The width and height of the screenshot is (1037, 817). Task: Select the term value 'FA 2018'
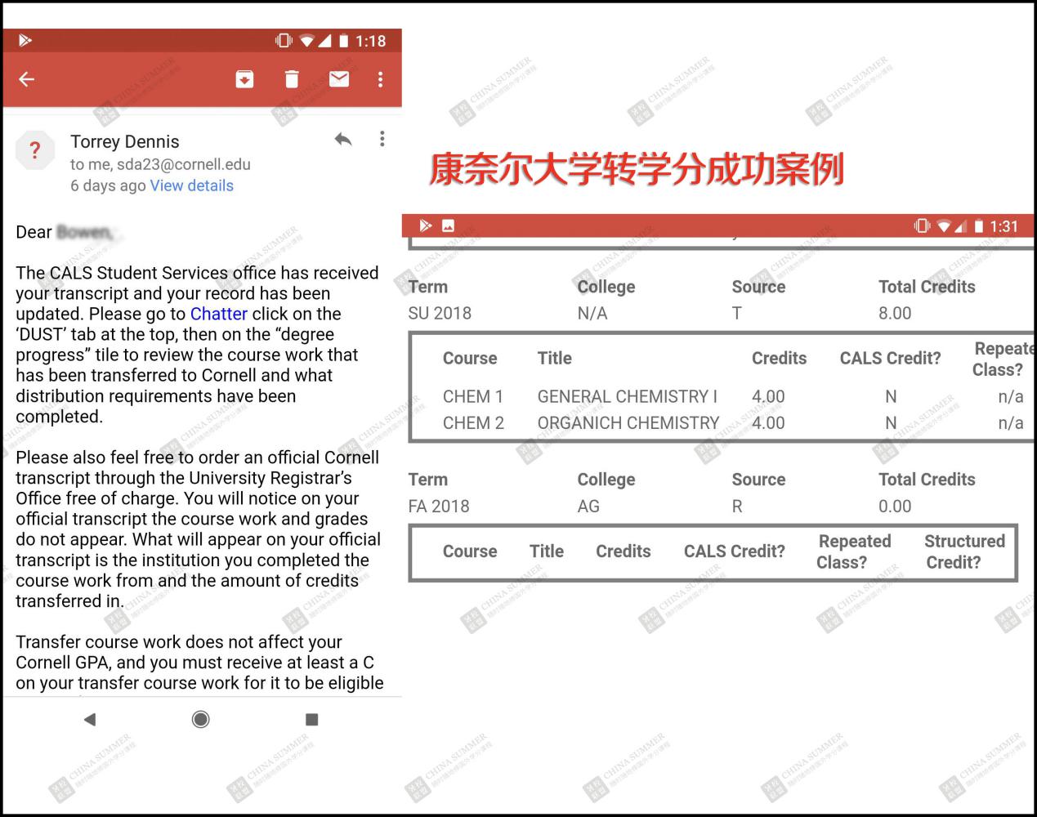tap(439, 507)
